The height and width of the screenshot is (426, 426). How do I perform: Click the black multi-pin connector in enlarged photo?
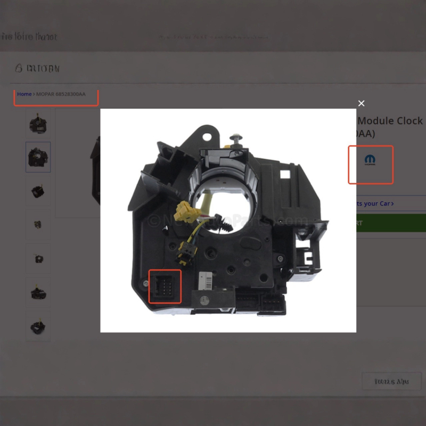(165, 286)
